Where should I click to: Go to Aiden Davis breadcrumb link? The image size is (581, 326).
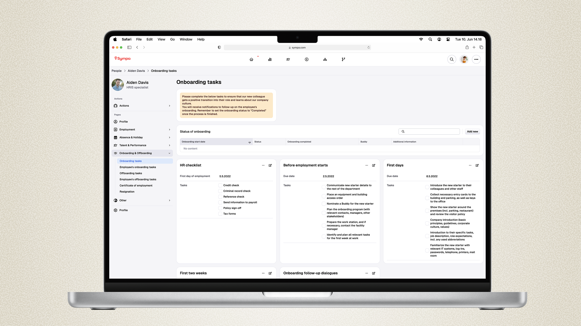(136, 71)
